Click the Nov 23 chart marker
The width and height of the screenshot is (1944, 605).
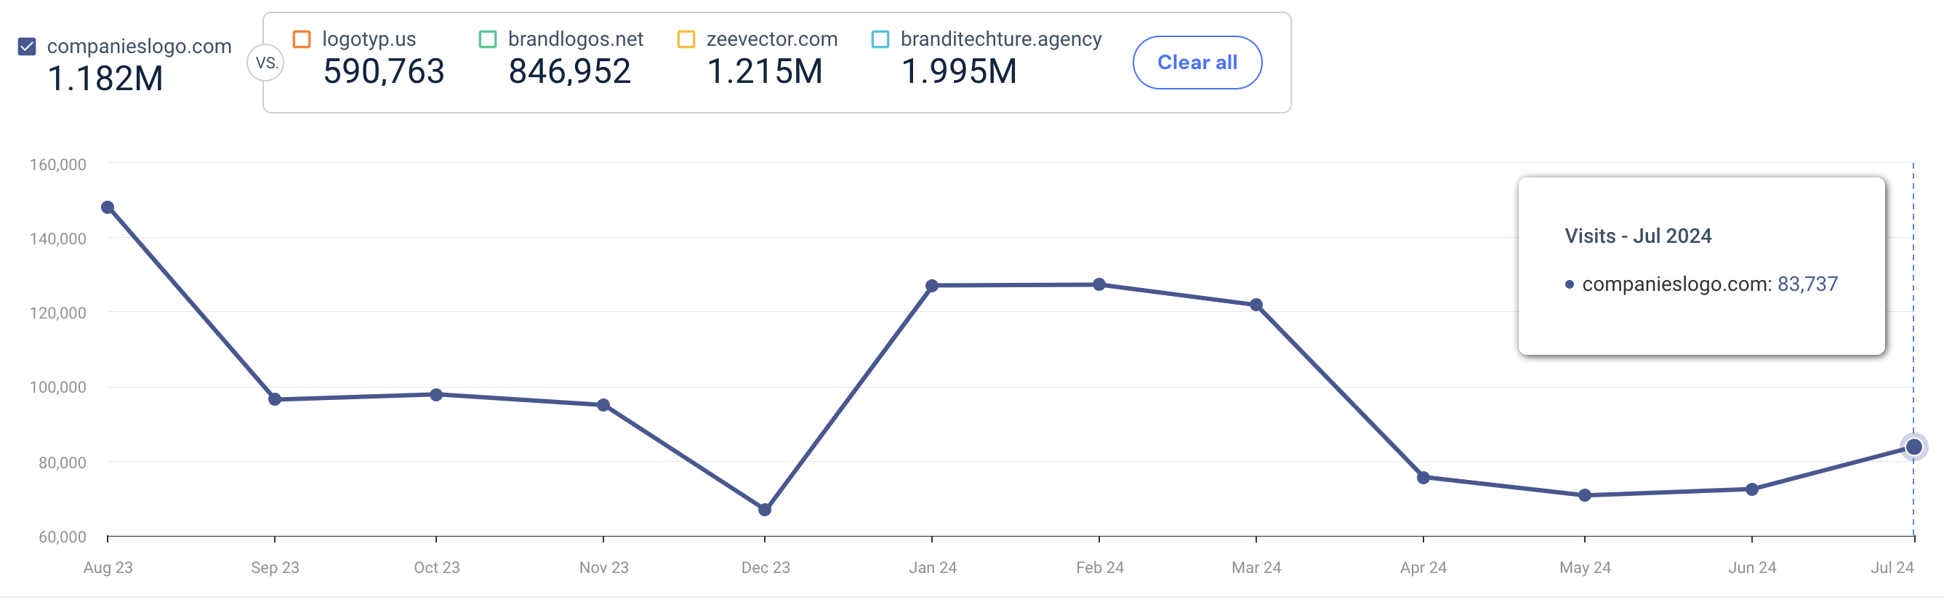(603, 405)
